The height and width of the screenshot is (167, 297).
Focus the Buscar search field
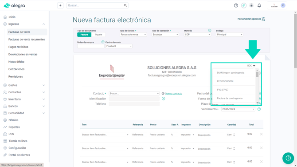click(x=98, y=5)
